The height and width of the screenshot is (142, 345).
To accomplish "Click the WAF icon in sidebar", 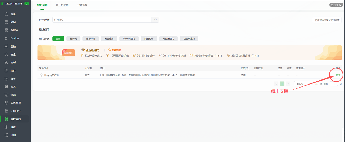I will [6, 63].
